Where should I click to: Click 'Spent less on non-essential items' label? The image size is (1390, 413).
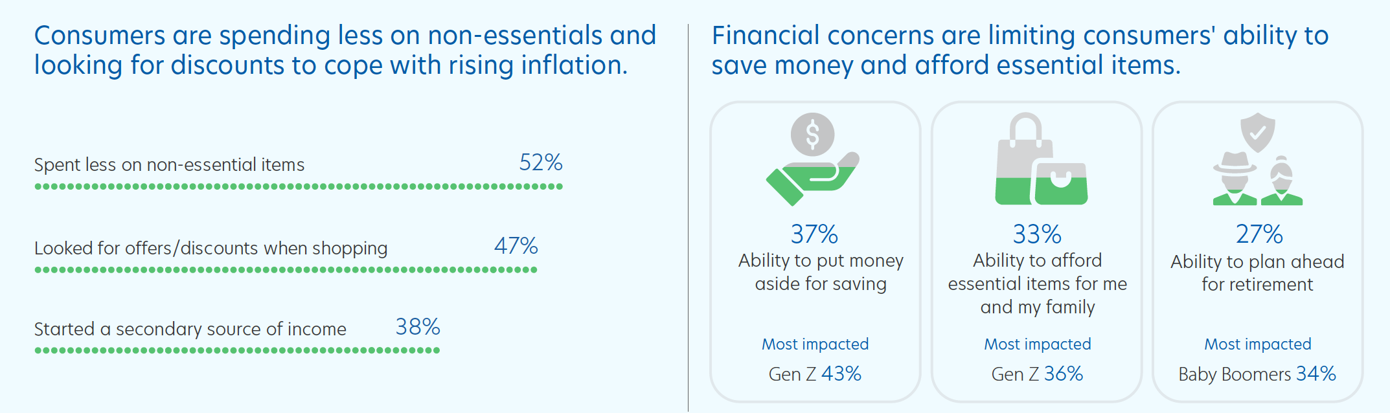coord(169,165)
